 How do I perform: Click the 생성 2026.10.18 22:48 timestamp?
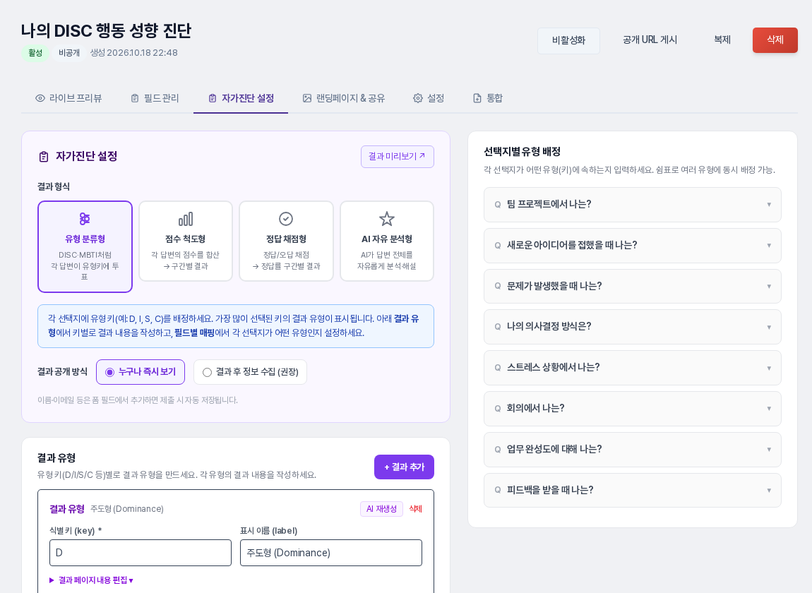click(x=133, y=53)
